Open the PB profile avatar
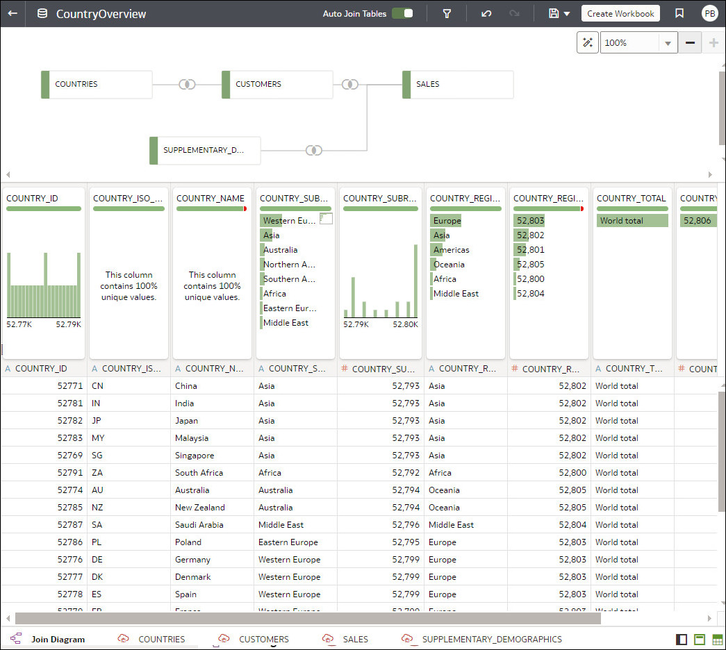Image resolution: width=726 pixels, height=650 pixels. pos(709,13)
